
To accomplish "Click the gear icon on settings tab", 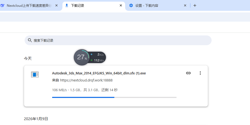I will point(131,6).
